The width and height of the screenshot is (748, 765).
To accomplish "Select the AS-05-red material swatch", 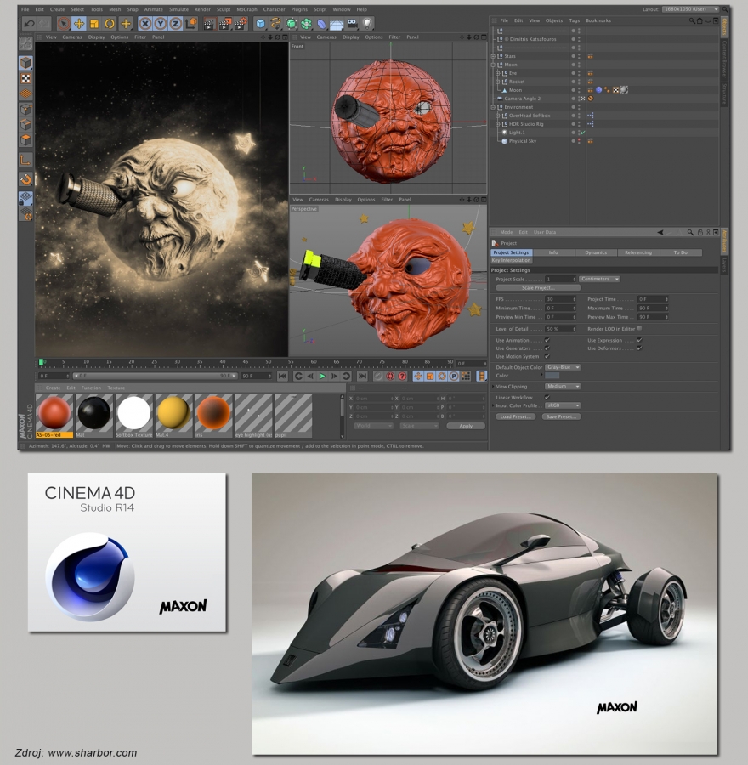I will tap(54, 416).
